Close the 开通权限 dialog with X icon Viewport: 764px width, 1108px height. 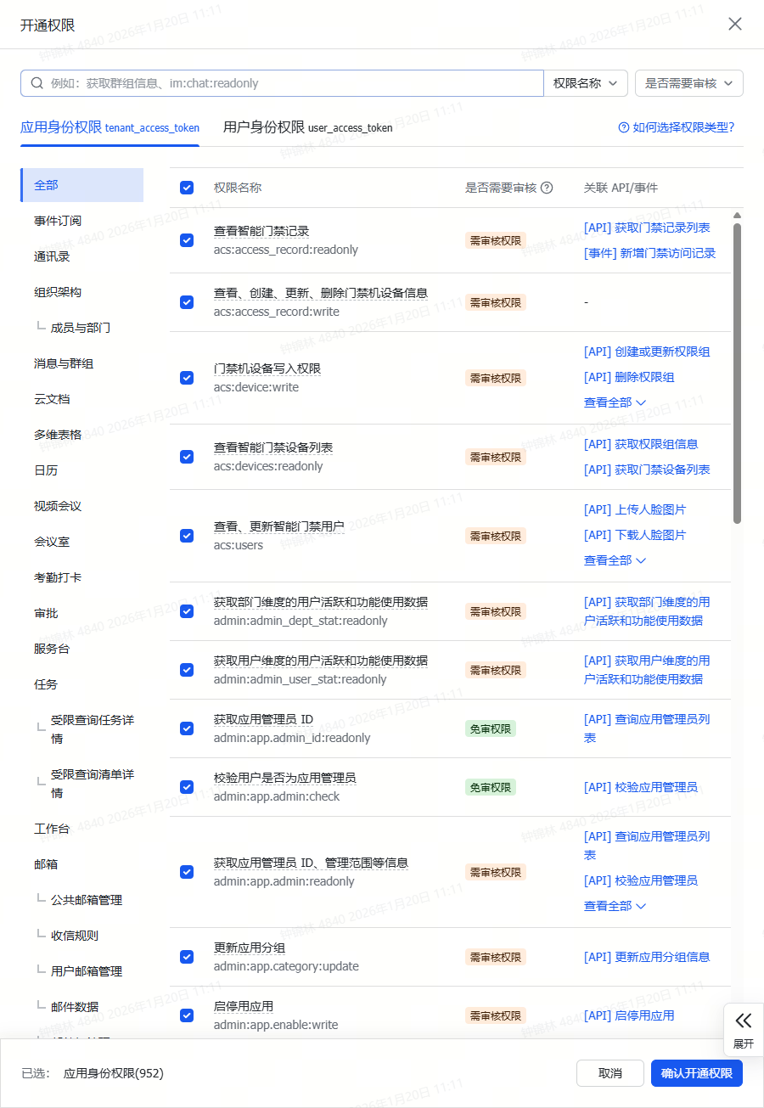735,24
